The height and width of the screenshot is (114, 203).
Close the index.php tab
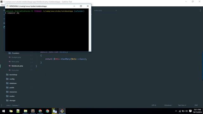(x=116, y=10)
